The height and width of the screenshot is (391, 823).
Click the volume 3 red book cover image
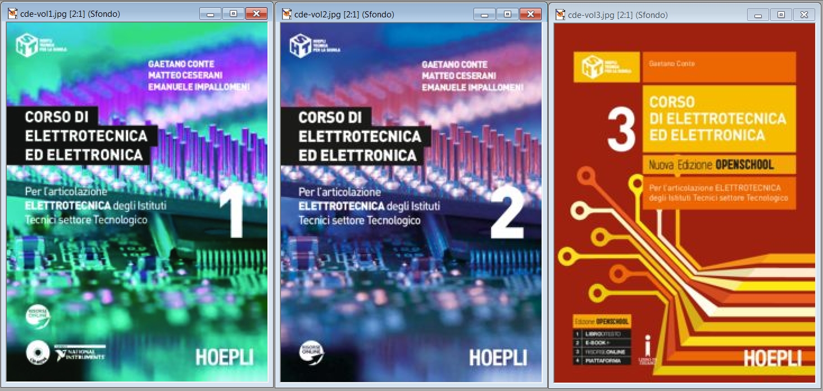(x=685, y=203)
